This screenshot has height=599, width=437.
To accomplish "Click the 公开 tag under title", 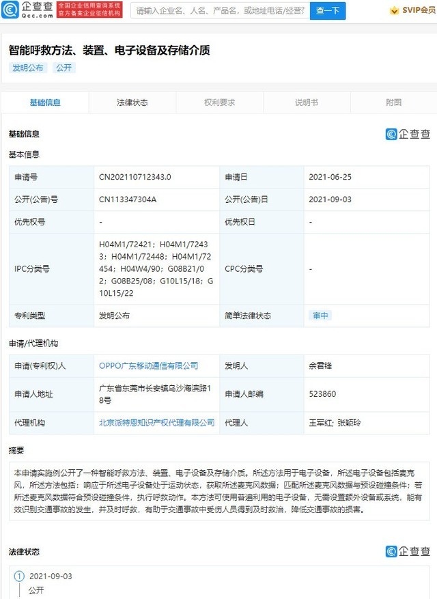I will (64, 68).
